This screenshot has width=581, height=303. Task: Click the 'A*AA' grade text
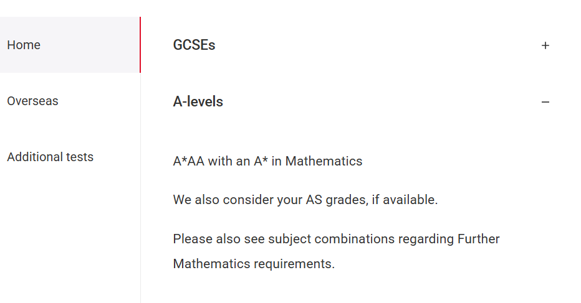click(188, 162)
